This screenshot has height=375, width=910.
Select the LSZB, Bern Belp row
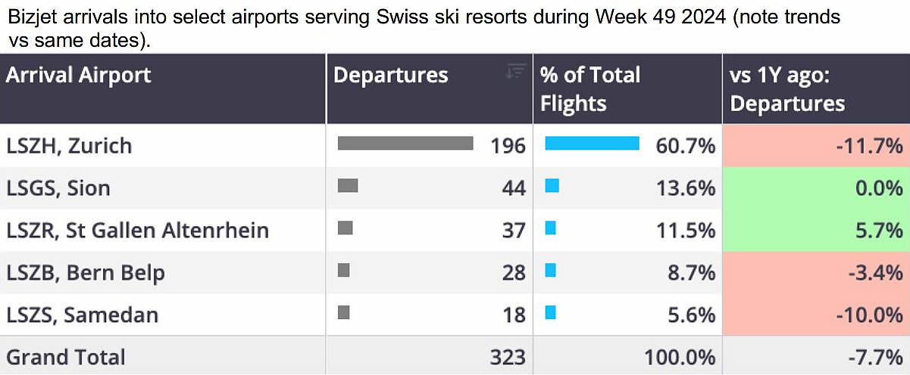(x=86, y=272)
